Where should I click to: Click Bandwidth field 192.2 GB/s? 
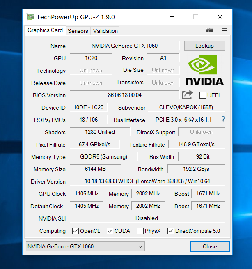[196, 169]
